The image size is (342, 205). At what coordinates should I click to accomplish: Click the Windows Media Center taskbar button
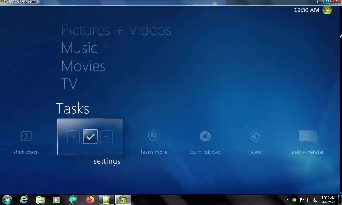click(123, 200)
